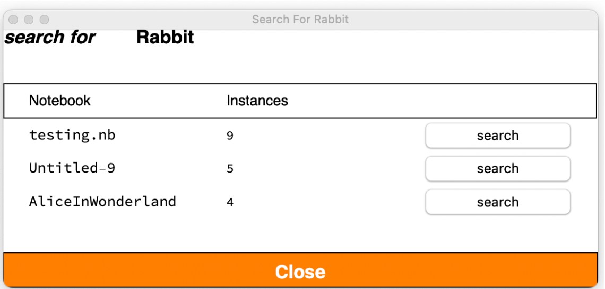Image resolution: width=605 pixels, height=289 pixels.
Task: Search for Rabbit in testing.nb
Action: pos(497,136)
